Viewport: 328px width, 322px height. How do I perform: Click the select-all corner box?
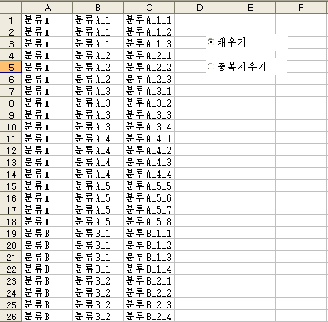(x=11, y=8)
